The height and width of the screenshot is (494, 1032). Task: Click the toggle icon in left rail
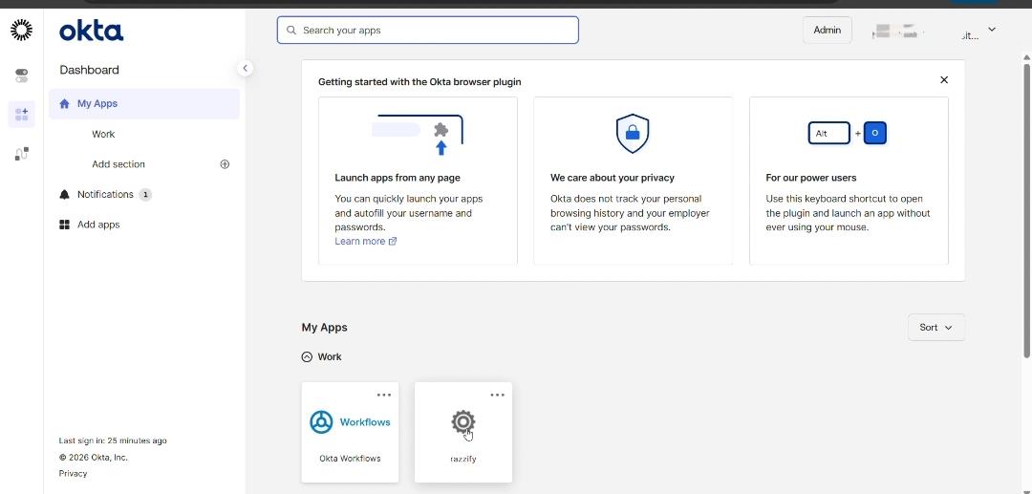21,75
